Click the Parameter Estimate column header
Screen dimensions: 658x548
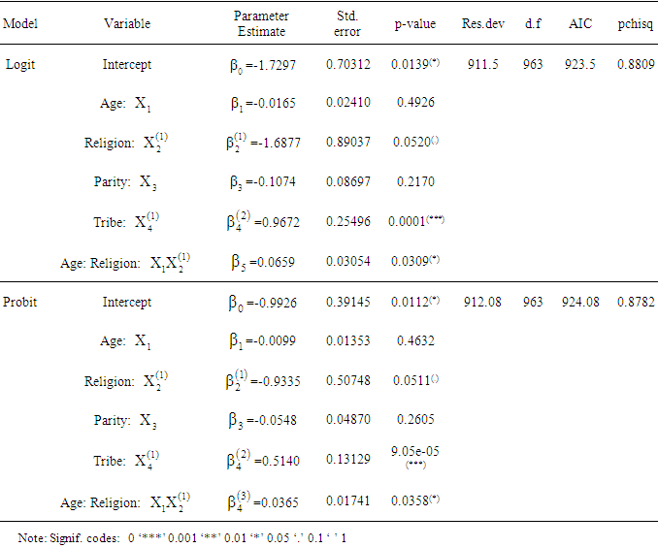[x=261, y=23]
